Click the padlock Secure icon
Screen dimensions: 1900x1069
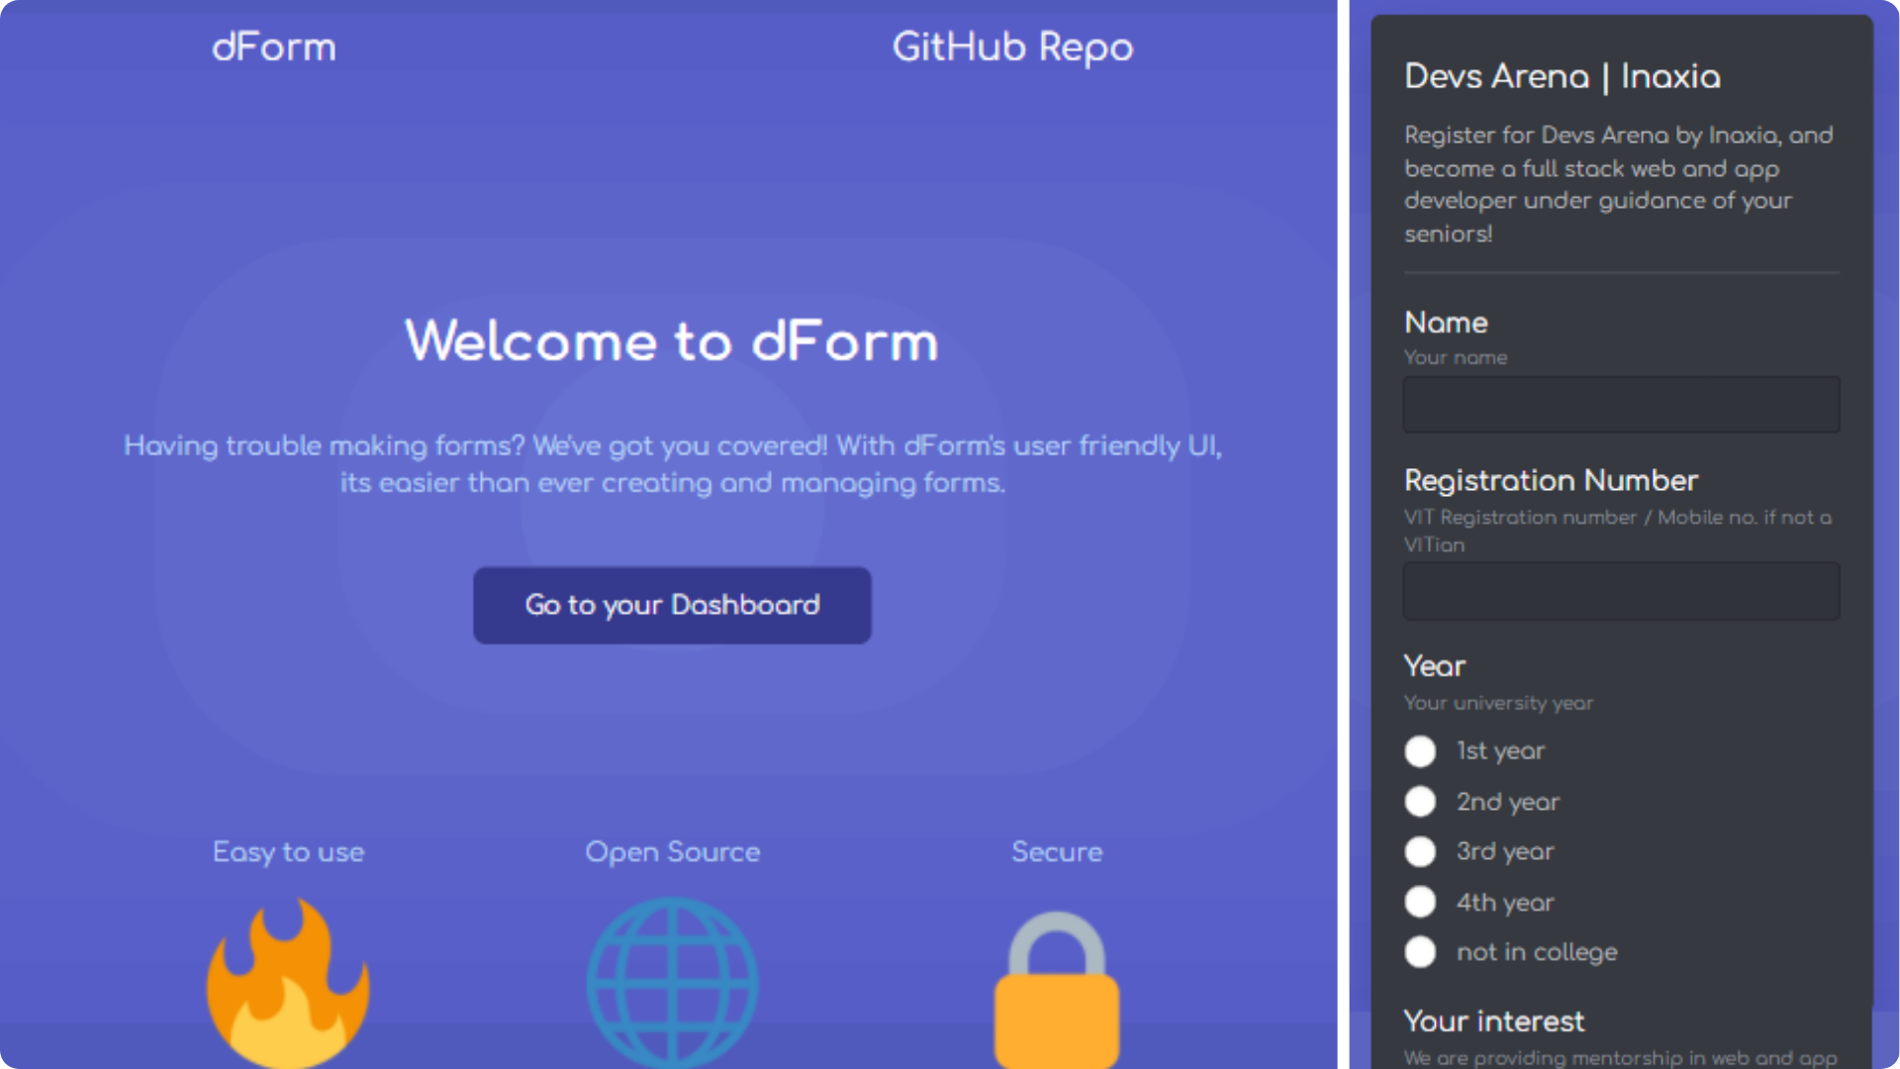coord(1056,990)
